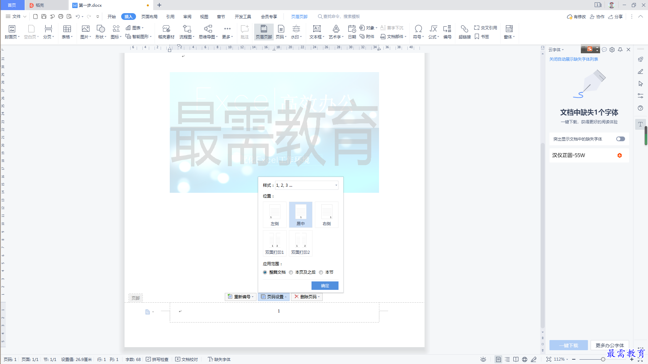Switch to the 审阅 ribbon tab
This screenshot has width=648, height=364.
(x=187, y=17)
